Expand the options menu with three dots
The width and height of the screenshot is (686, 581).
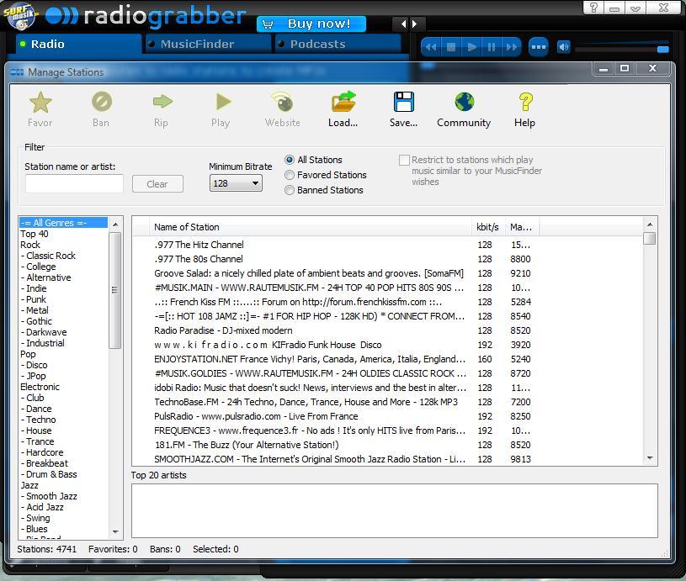point(538,47)
